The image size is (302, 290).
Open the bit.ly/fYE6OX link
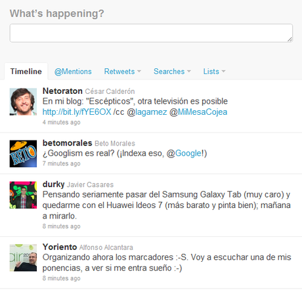click(77, 112)
